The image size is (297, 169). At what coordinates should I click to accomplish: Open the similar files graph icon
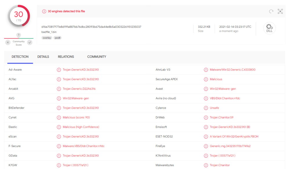pos(280,12)
